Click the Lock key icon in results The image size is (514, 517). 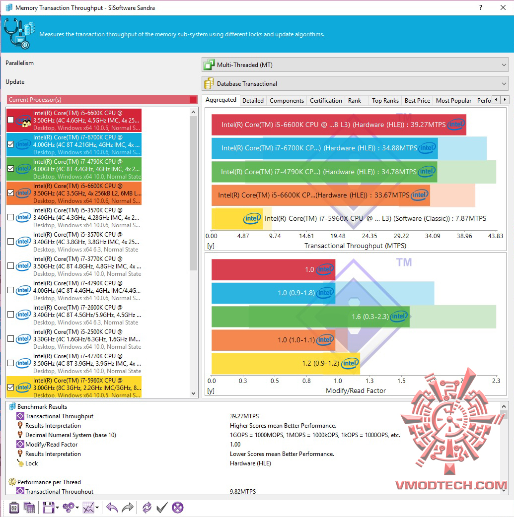click(x=20, y=463)
